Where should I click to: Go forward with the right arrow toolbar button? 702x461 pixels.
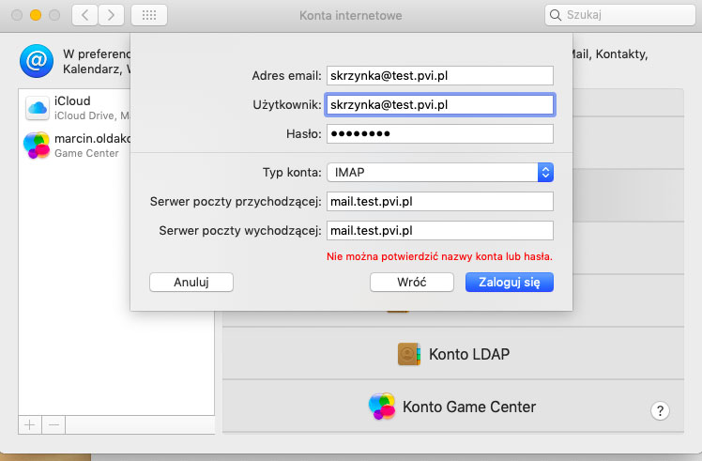point(111,16)
